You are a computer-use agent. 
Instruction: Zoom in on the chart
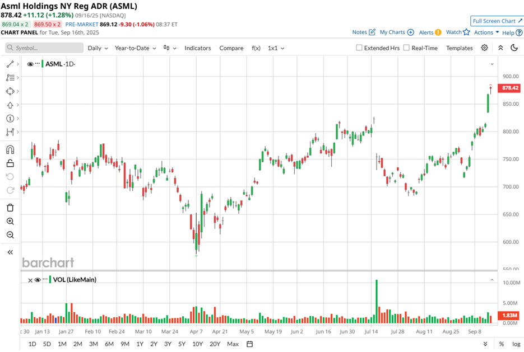click(x=10, y=221)
